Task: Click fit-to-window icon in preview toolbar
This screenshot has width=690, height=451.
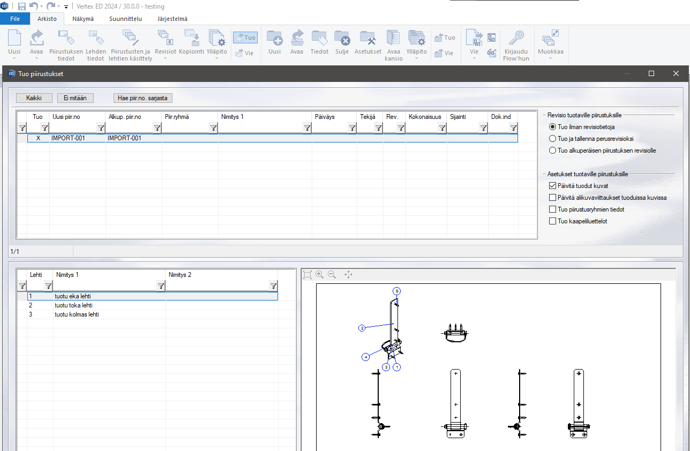Action: (307, 275)
